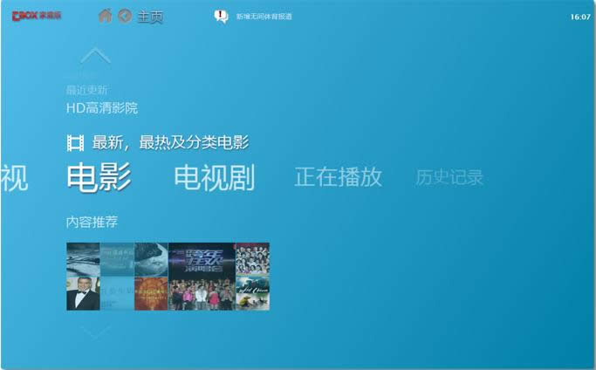This screenshot has width=596, height=370.
Task: Select the 电影 category
Action: point(99,177)
